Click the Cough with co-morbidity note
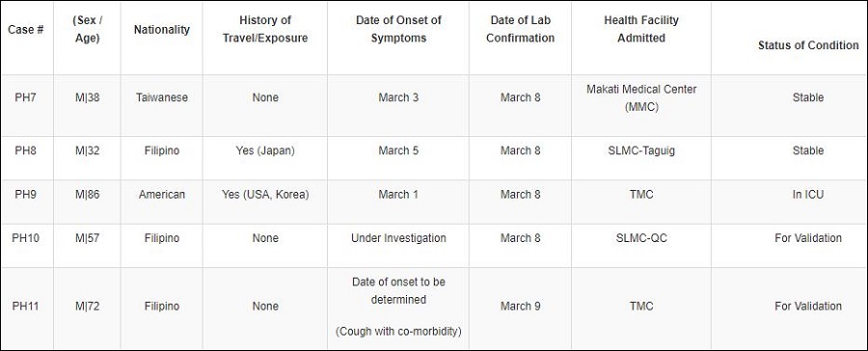868x351 pixels. coord(398,332)
